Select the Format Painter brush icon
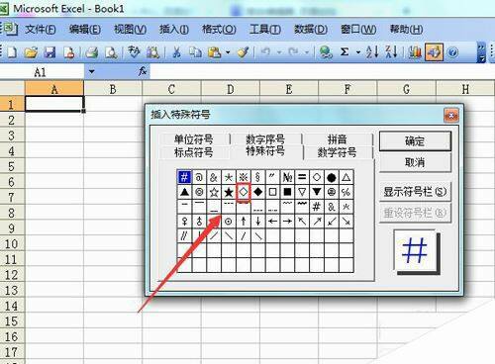The image size is (495, 364). click(x=244, y=52)
